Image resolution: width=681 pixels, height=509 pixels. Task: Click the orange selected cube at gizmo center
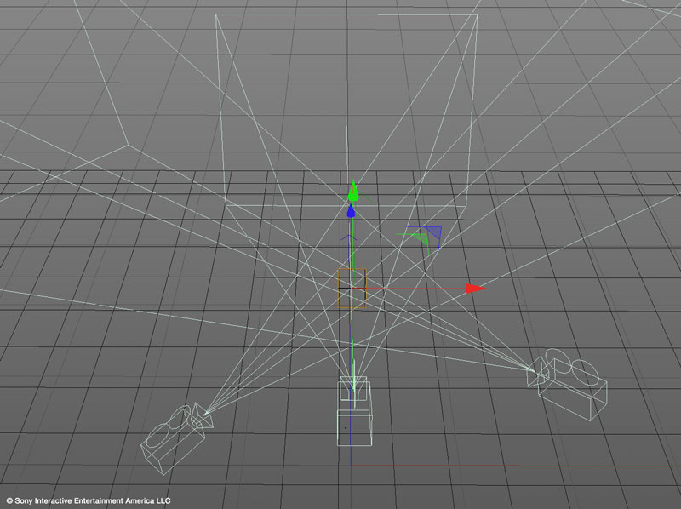point(352,289)
